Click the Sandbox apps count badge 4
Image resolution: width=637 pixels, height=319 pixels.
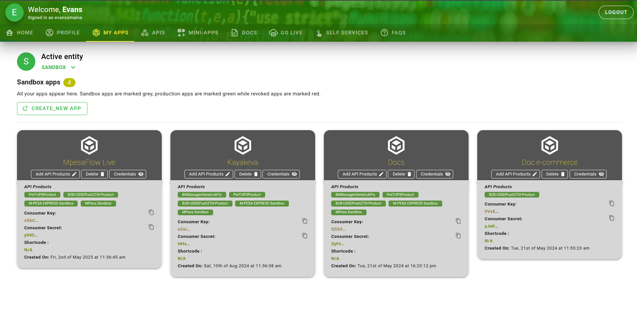point(69,82)
